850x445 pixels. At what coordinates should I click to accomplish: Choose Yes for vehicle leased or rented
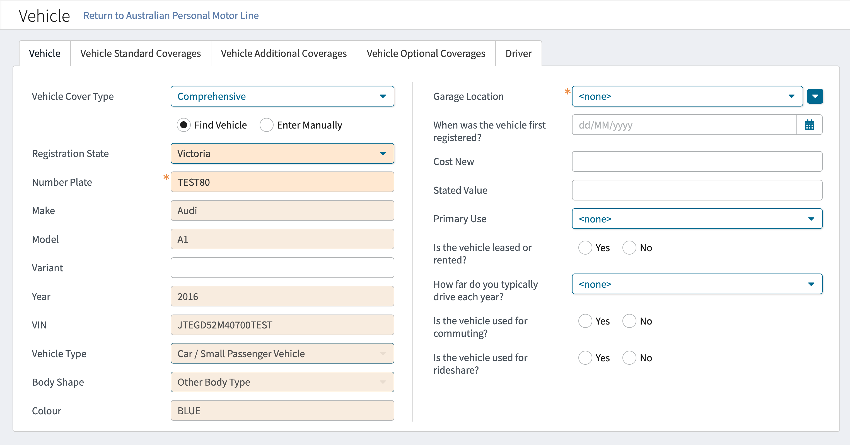(x=585, y=248)
